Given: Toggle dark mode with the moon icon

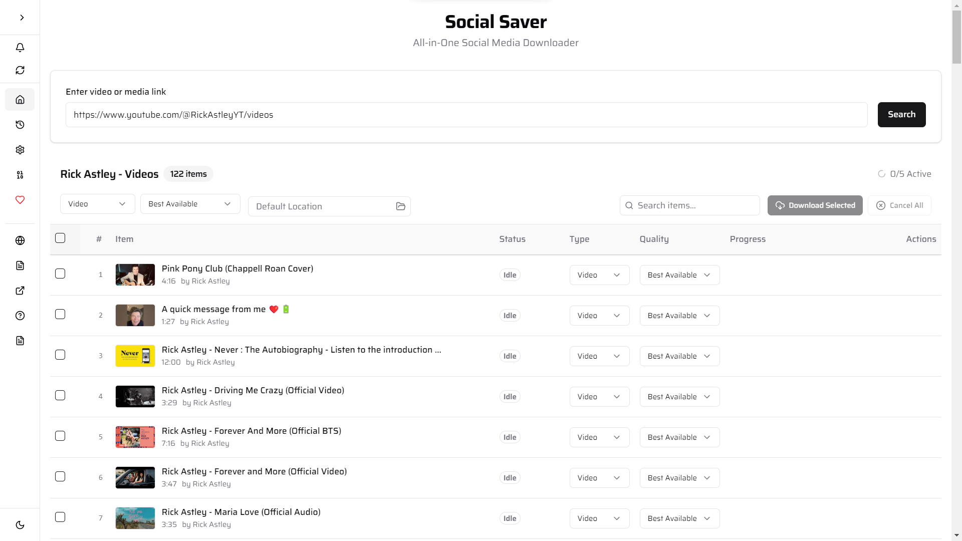Looking at the screenshot, I should [20, 524].
